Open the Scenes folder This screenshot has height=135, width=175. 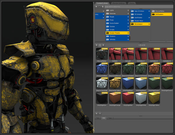point(118,27)
